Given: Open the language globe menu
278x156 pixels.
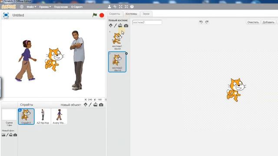Looking at the screenshot, I should coord(22,7).
